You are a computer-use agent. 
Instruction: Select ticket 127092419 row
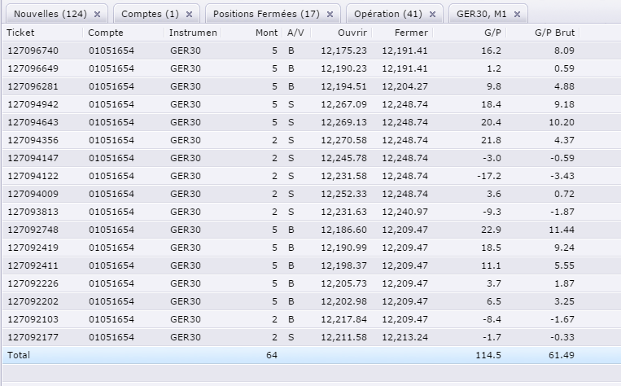[312, 248]
